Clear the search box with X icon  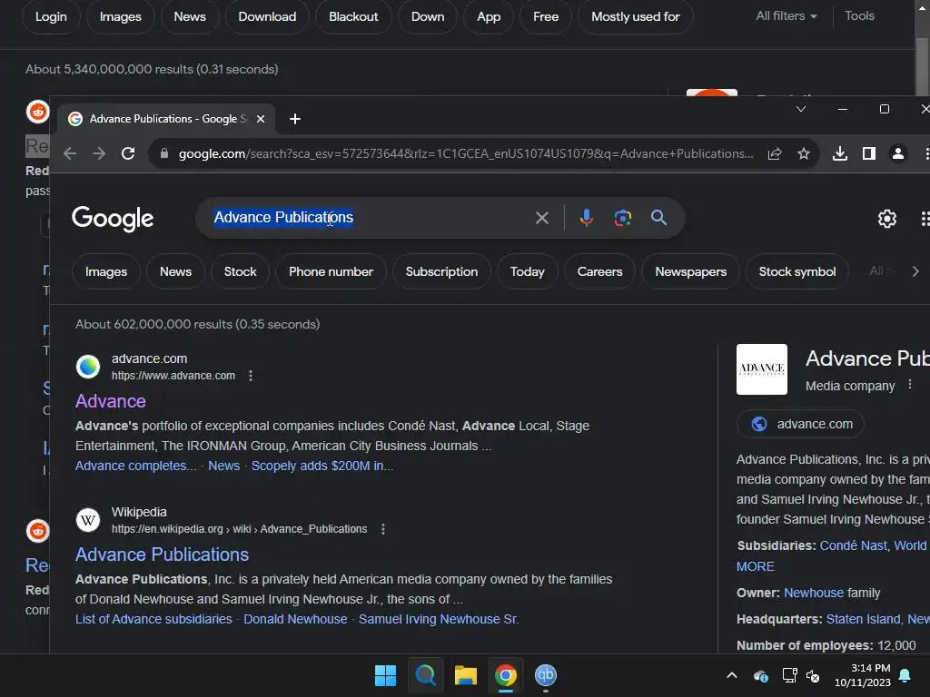pos(541,218)
